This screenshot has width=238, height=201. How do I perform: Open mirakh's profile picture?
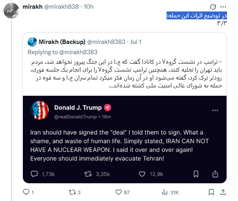pos(11,10)
